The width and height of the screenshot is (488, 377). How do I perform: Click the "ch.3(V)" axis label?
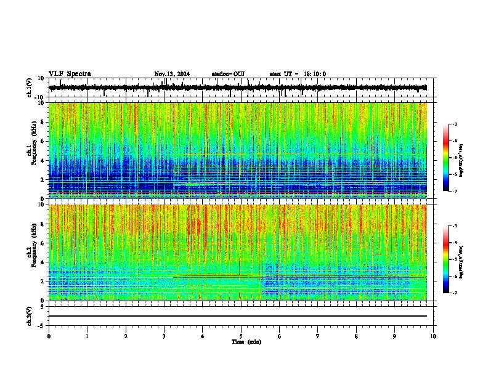click(x=30, y=316)
